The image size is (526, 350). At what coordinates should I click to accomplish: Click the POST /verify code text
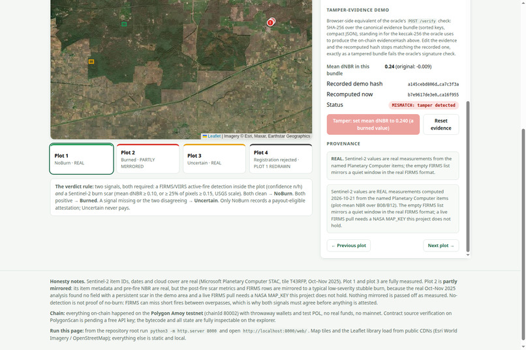tap(422, 21)
